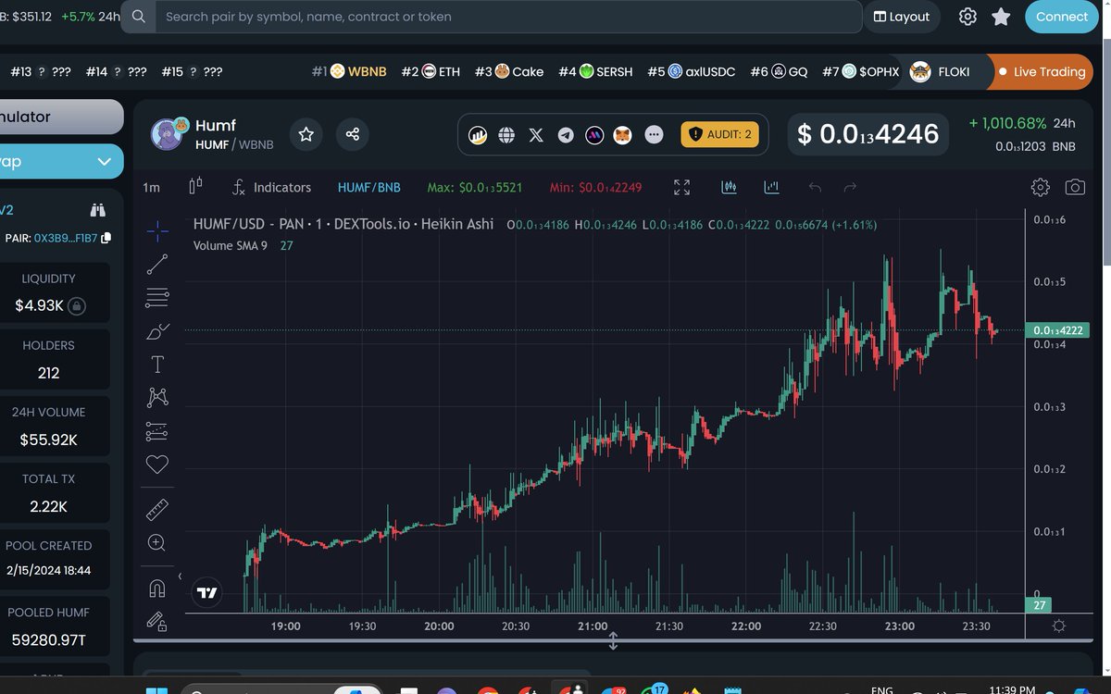The height and width of the screenshot is (694, 1111).
Task: Click the liquidity lock icon
Action: click(x=77, y=305)
